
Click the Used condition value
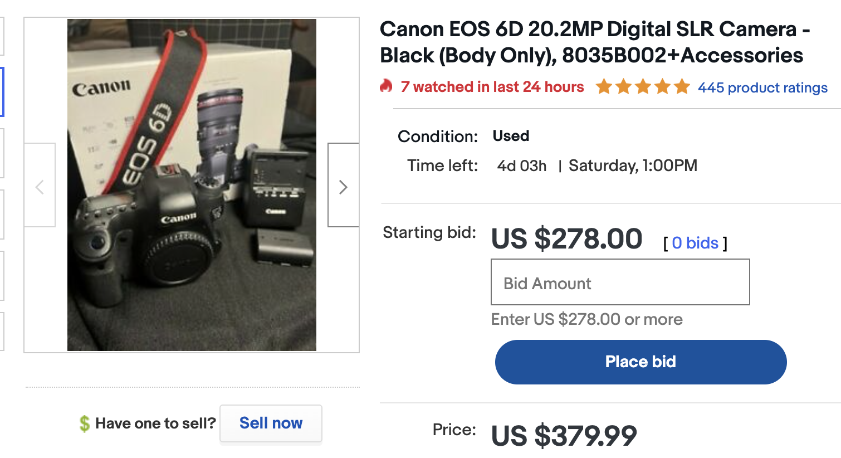(x=511, y=136)
